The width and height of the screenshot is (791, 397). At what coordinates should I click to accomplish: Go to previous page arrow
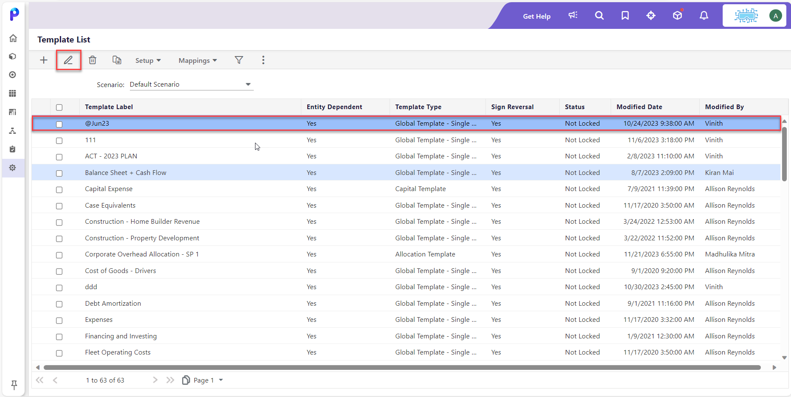tap(55, 380)
